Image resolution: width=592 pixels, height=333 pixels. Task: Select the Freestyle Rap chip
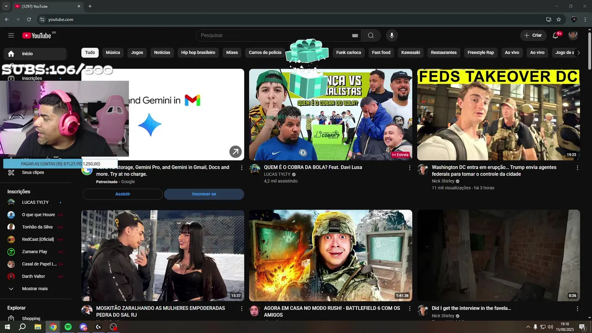click(481, 53)
